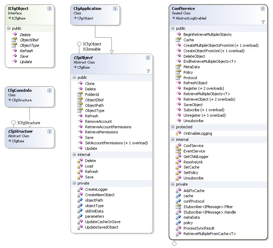Click the private CreateLogger method icon
273x248 pixels.
[x=80, y=189]
